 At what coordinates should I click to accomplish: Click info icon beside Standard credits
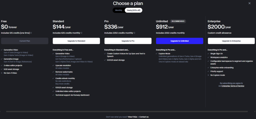click(81, 33)
